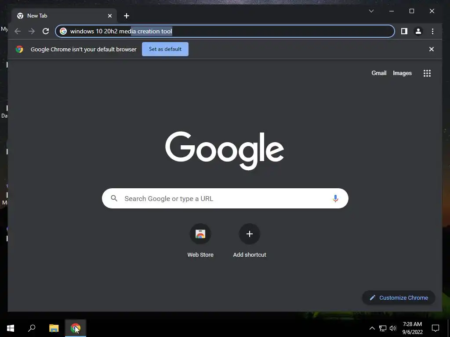
Task: Click the Chrome taskbar icon
Action: click(x=76, y=328)
